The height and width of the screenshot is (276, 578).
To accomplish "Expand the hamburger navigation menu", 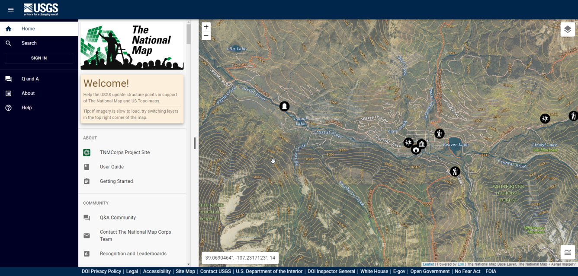I will coord(11,10).
